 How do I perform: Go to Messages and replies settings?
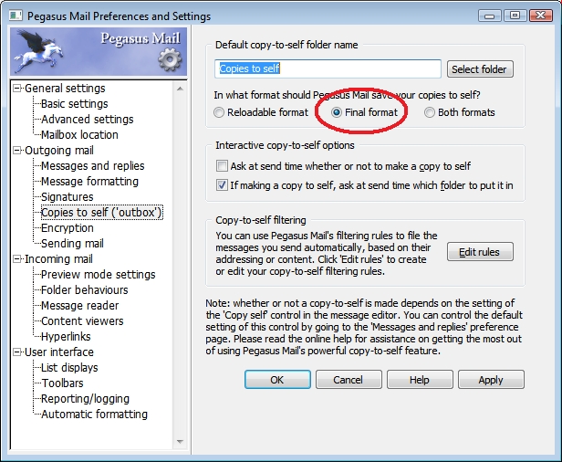pyautogui.click(x=92, y=166)
